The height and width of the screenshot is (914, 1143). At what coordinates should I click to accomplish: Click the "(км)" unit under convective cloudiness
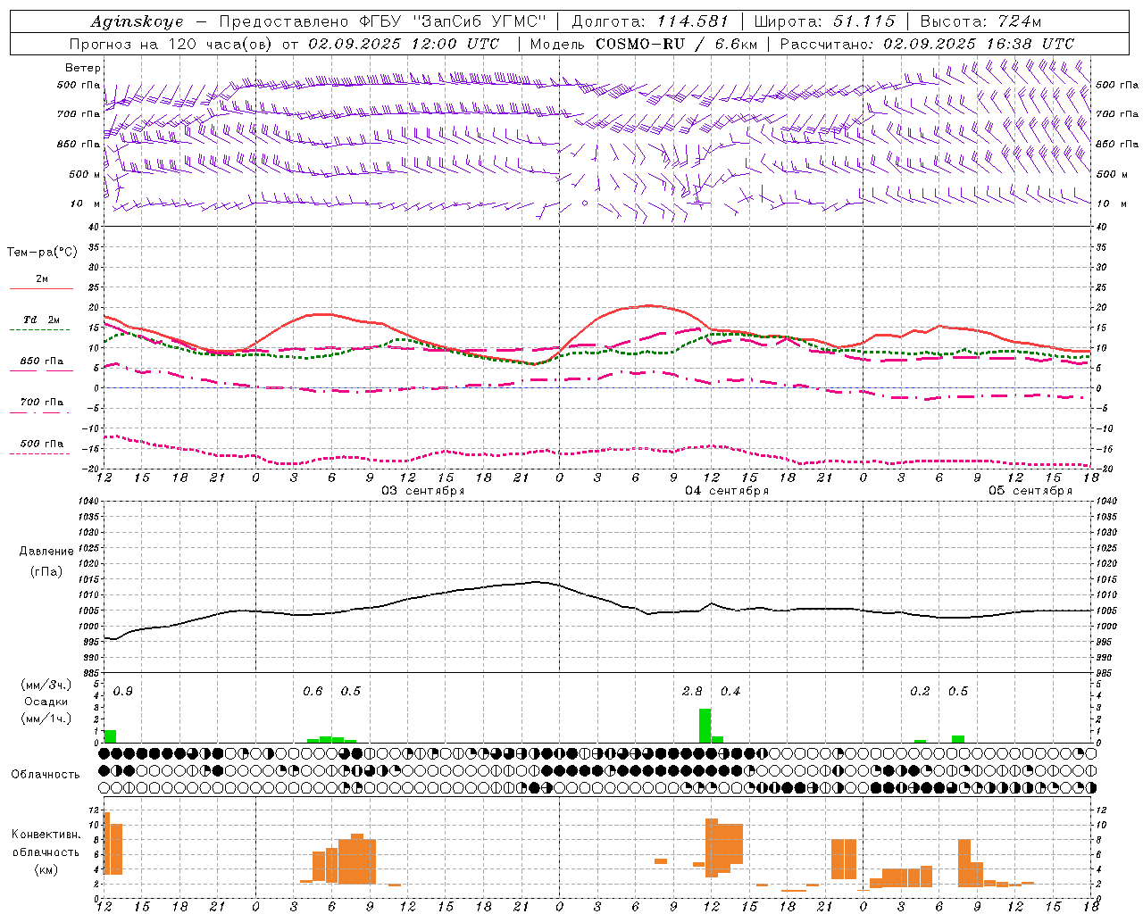[x=46, y=869]
